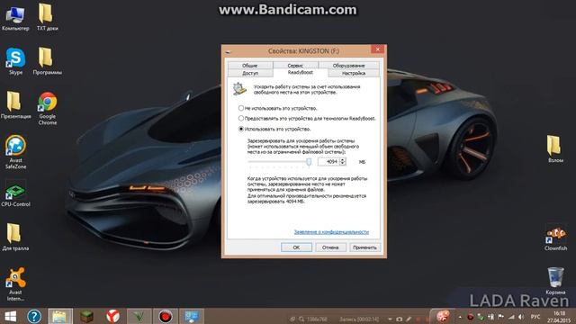Viewport: 576px width, 324px height.
Task: Click the volume speaker tray icon
Action: pos(521,317)
